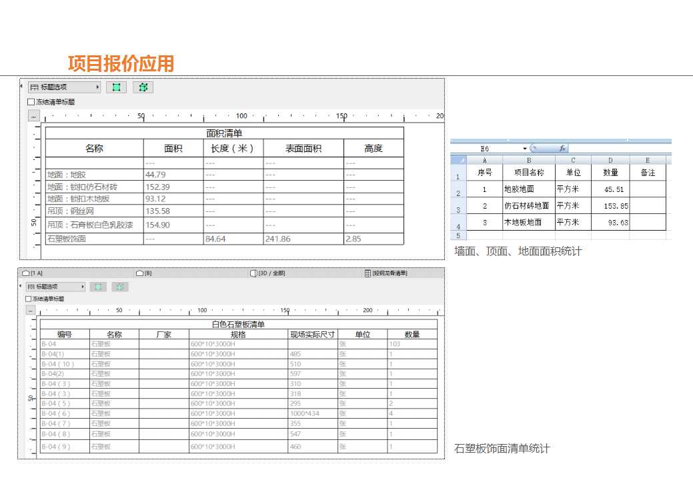
Task: Click the ruler options button in the area schedule
Action: tap(34, 115)
